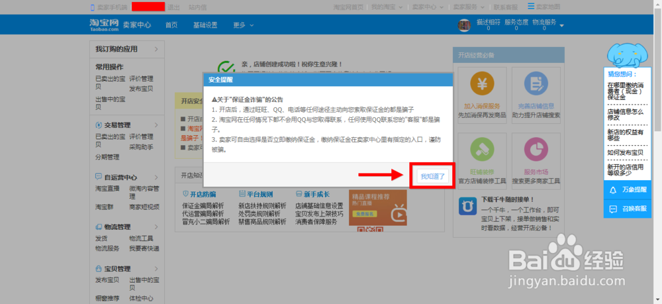Open 消费者保障服务 article
Viewport: 662px width, 304px height.
[x=316, y=222]
